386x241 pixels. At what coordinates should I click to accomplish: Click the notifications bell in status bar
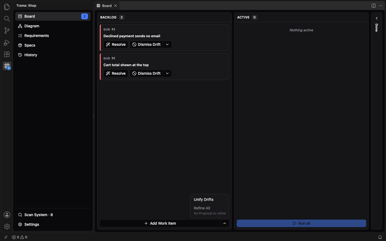380,237
